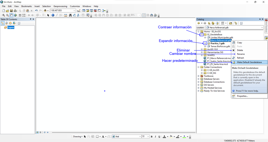This screenshot has height=142, width=268.
Task: Expand the ArcGIS 10.8 folder
Action: click(x=202, y=49)
